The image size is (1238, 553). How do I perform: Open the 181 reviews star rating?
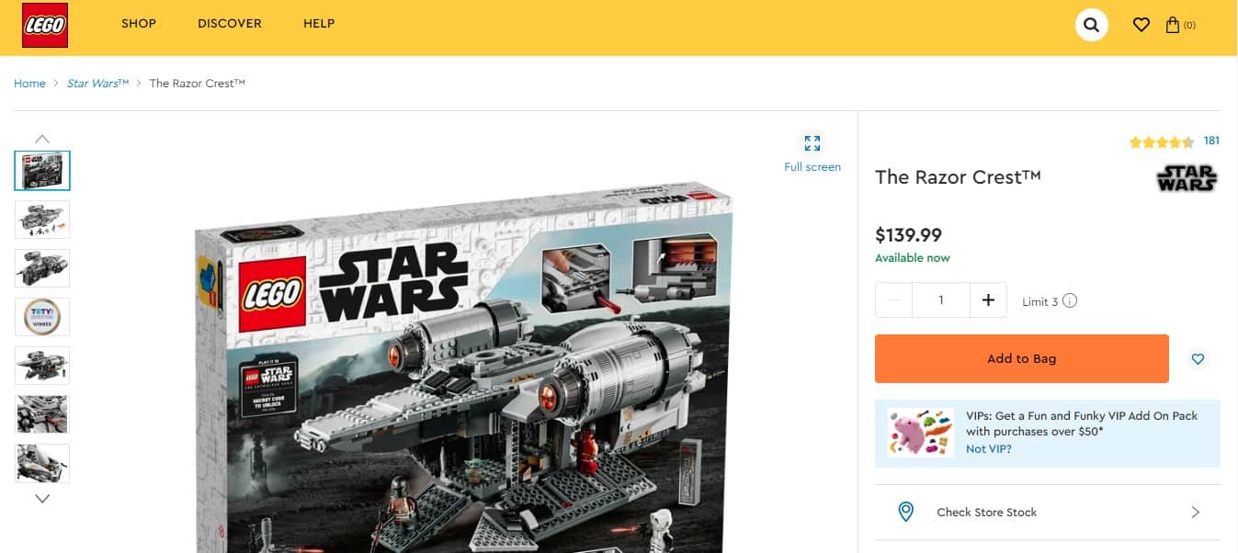pos(1174,141)
